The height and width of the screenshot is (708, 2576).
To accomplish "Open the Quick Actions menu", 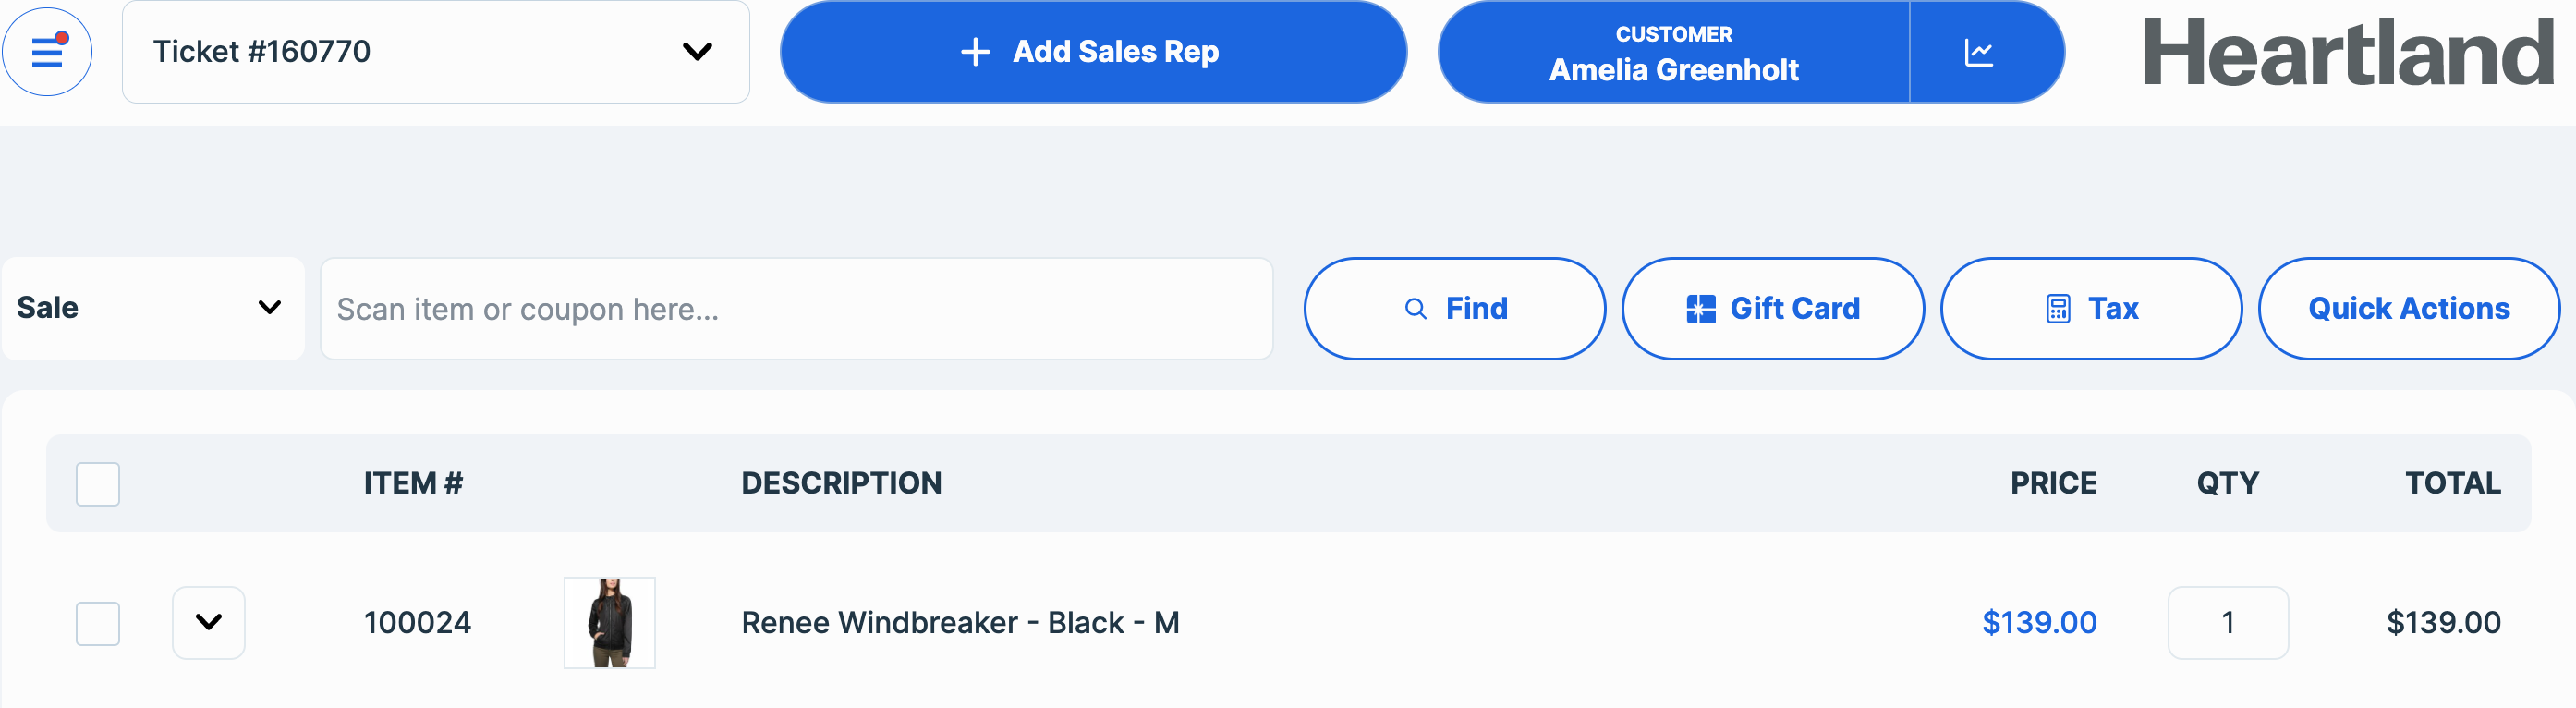I will 2409,308.
